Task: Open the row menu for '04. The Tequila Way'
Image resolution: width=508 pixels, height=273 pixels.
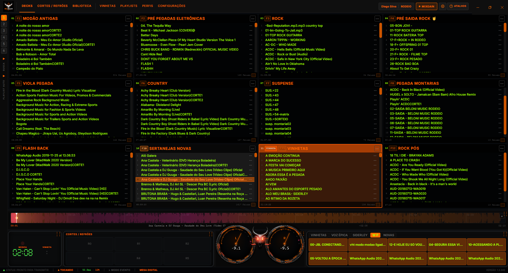Action: [x=251, y=26]
